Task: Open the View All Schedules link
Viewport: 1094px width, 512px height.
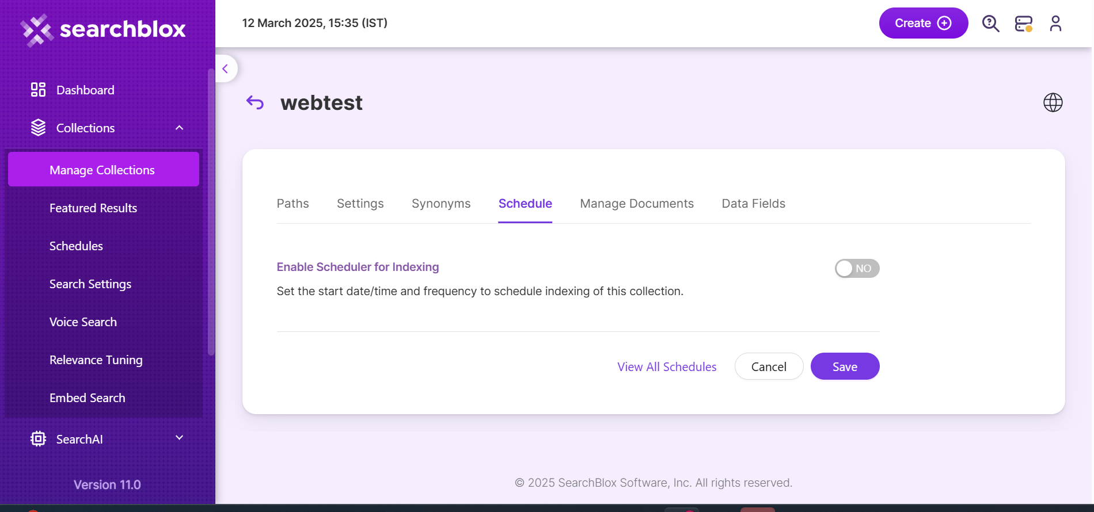Action: [667, 367]
